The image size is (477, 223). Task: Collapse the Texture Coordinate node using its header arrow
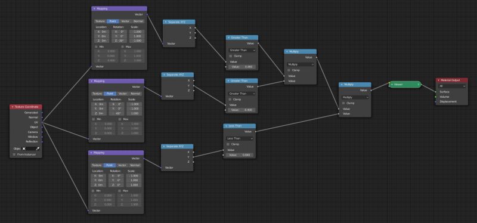pyautogui.click(x=13, y=107)
